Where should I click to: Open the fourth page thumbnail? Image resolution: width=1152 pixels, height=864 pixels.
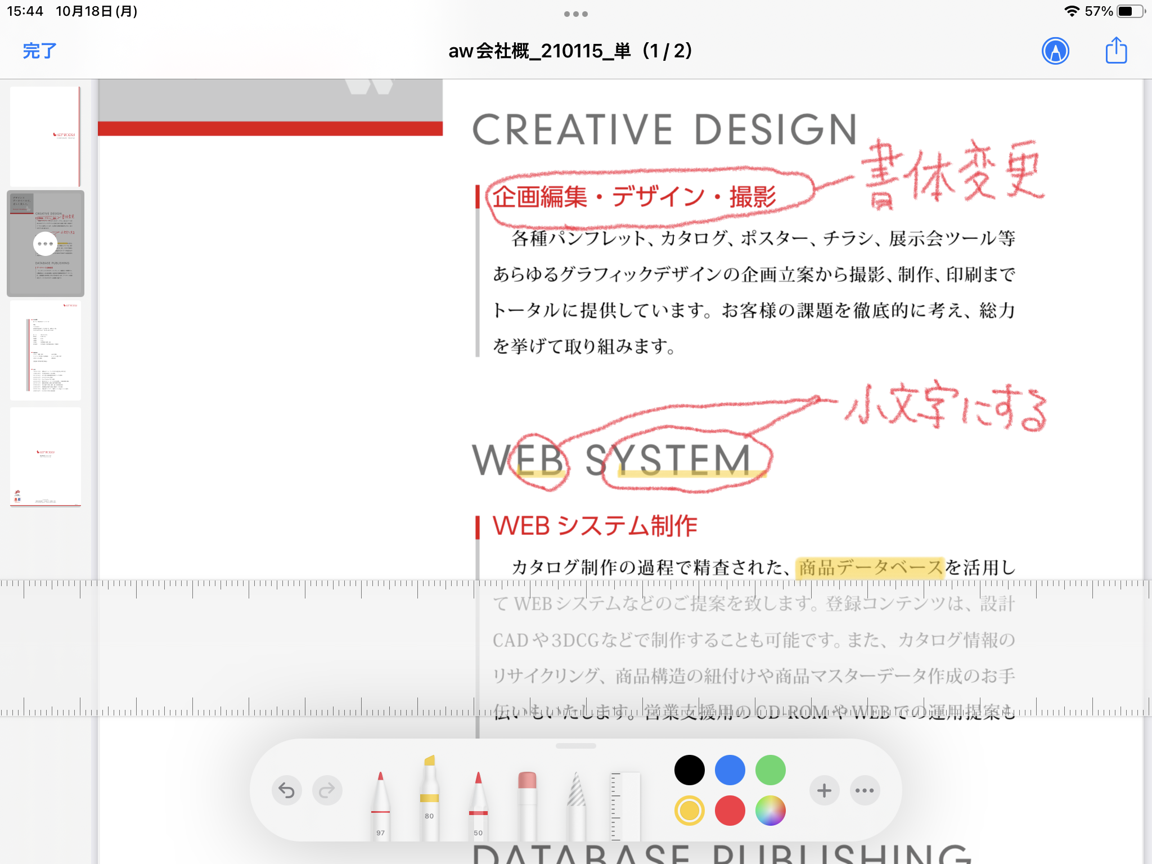(x=45, y=457)
